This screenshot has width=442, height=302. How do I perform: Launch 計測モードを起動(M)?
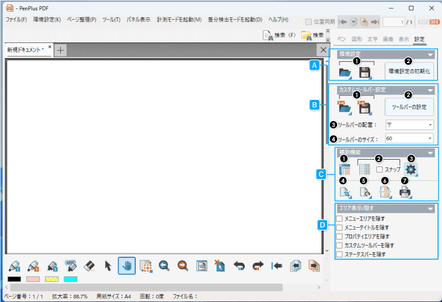coord(179,20)
